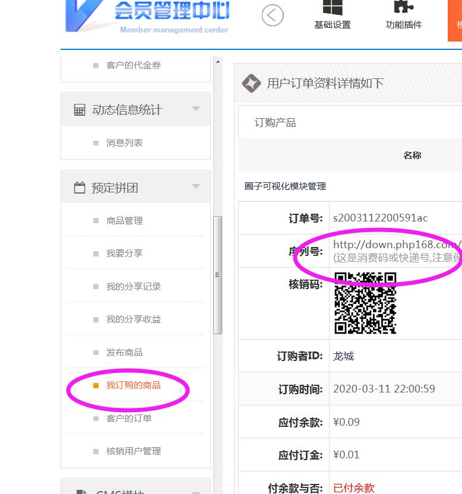This screenshot has width=462, height=494.
Task: Select 商品管理 in sidebar
Action: pos(124,221)
